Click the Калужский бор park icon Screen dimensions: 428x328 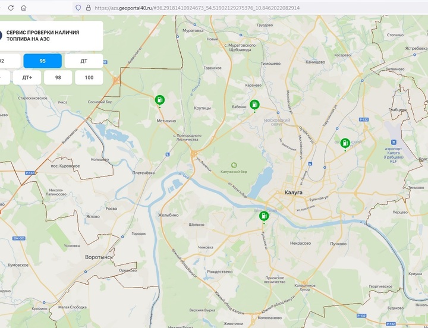234,165
